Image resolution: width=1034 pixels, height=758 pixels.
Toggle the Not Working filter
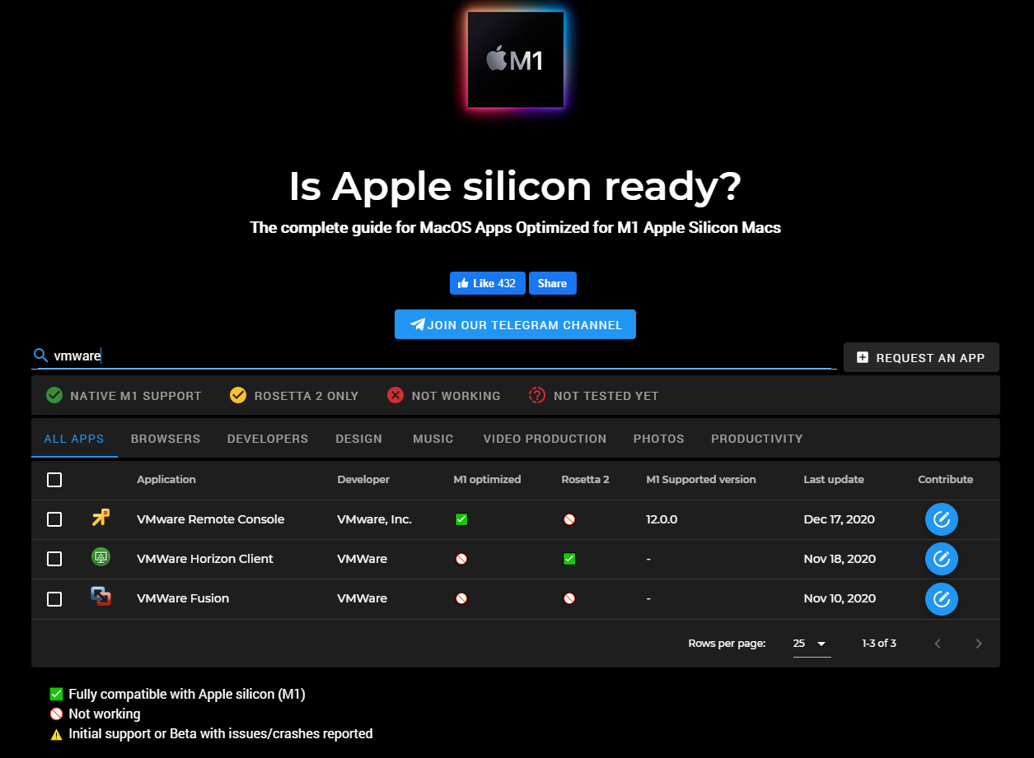(443, 396)
